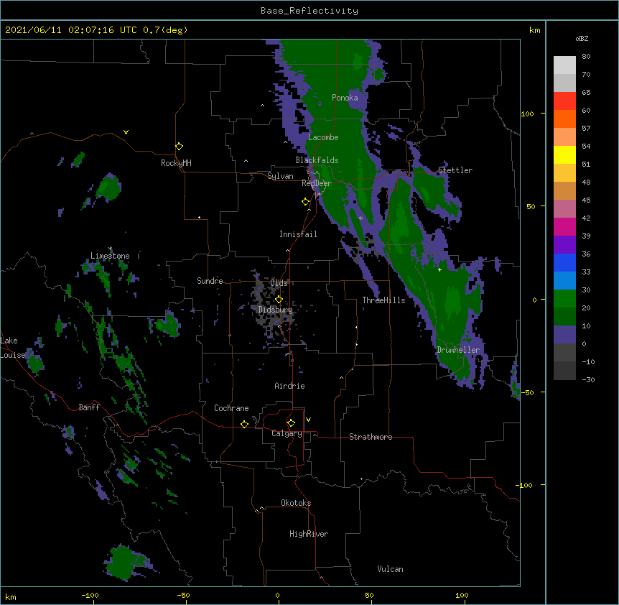The width and height of the screenshot is (619, 605).
Task: Select the 65 dBZ red color swatch
Action: click(564, 101)
